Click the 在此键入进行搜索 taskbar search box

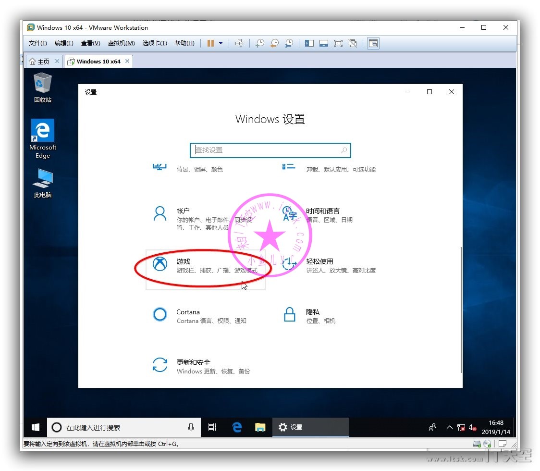[x=123, y=427]
